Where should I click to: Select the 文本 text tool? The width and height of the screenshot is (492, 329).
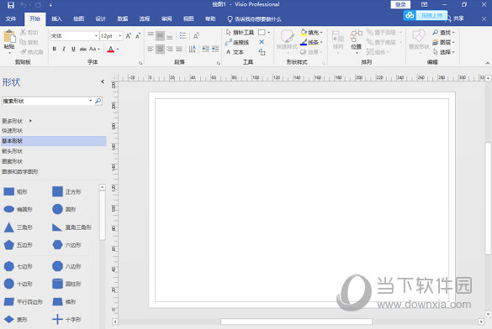click(235, 52)
